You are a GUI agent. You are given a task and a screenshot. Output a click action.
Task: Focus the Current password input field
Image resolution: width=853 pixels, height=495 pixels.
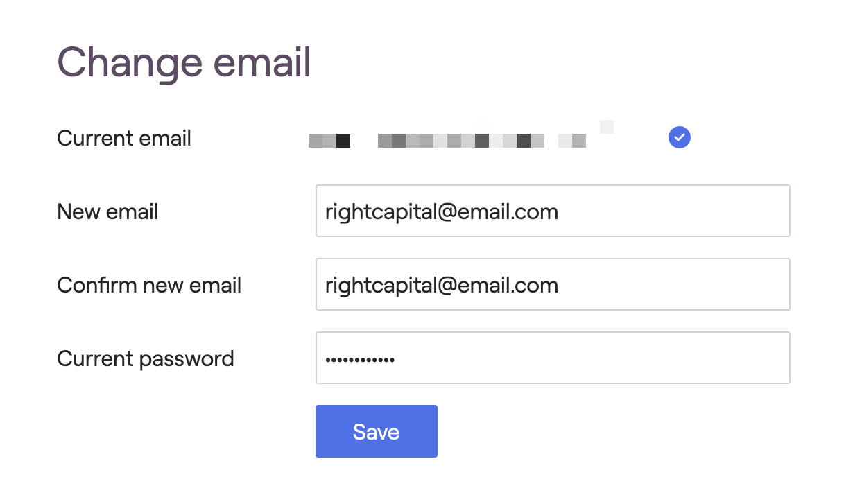click(553, 358)
